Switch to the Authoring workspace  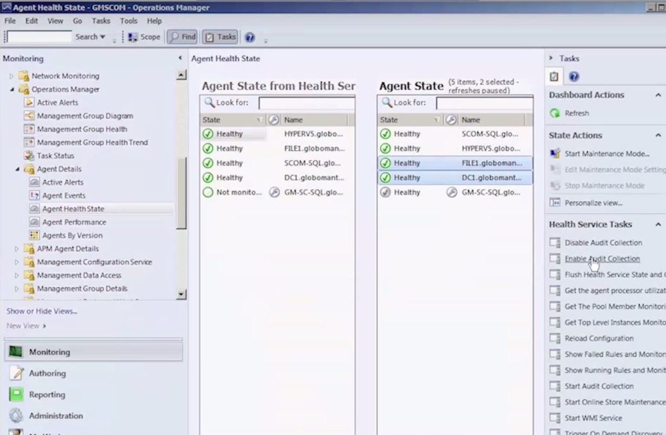pyautogui.click(x=93, y=373)
